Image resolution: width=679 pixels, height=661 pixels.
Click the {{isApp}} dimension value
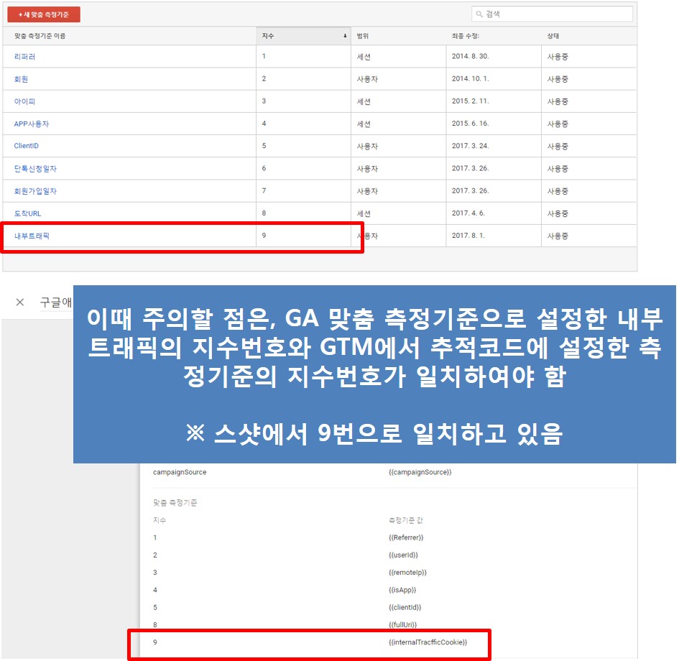click(x=402, y=590)
